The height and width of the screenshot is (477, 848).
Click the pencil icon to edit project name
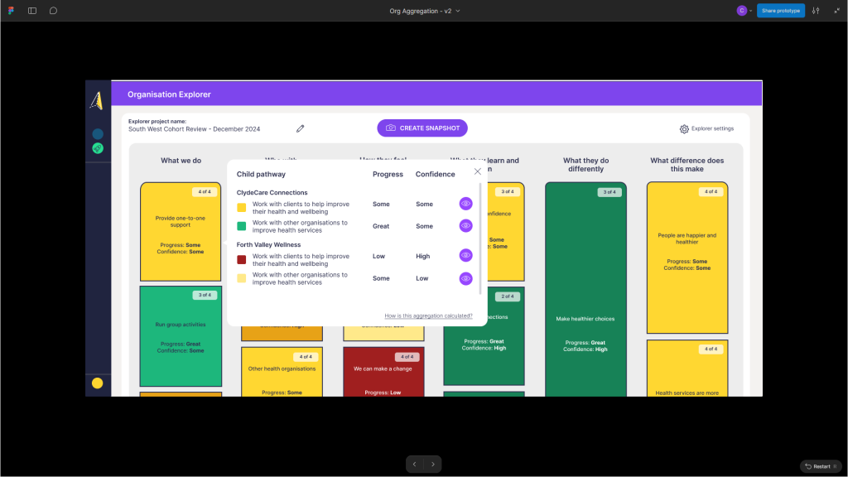tap(301, 128)
